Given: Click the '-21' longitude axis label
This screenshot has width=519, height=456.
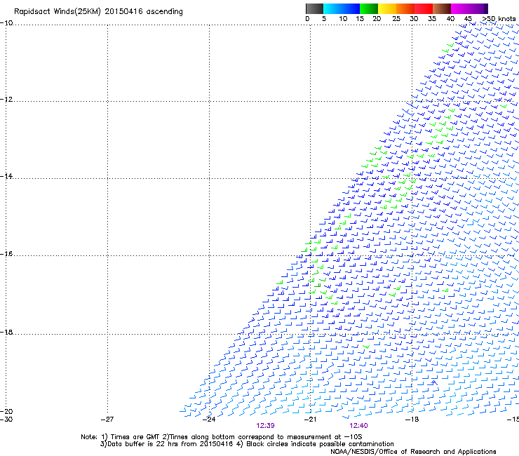Looking at the screenshot, I should [310, 420].
